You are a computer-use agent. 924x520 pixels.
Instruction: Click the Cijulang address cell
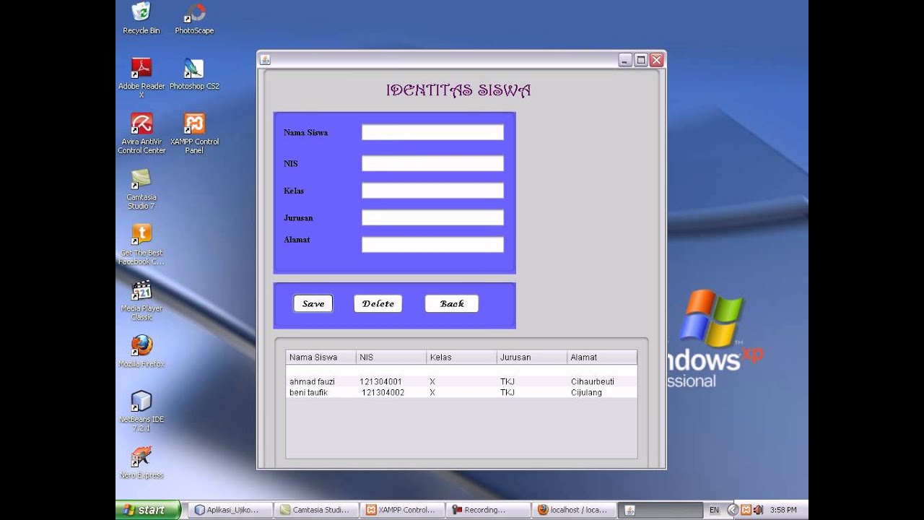602,393
